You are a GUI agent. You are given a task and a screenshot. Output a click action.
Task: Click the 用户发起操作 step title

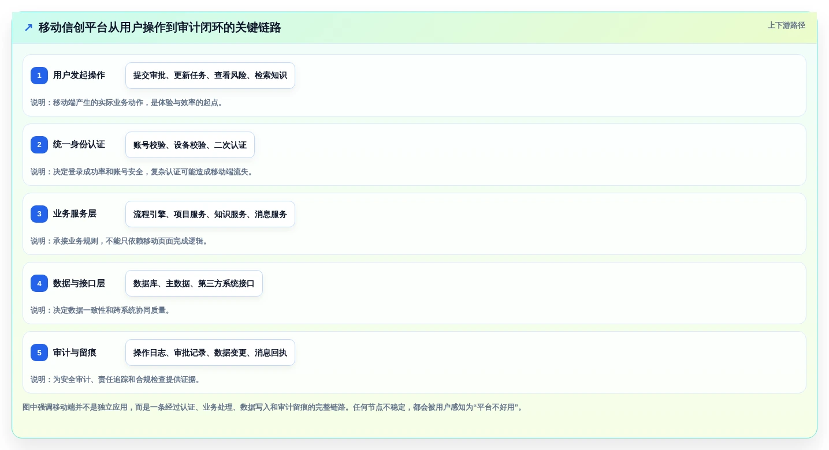(x=79, y=76)
